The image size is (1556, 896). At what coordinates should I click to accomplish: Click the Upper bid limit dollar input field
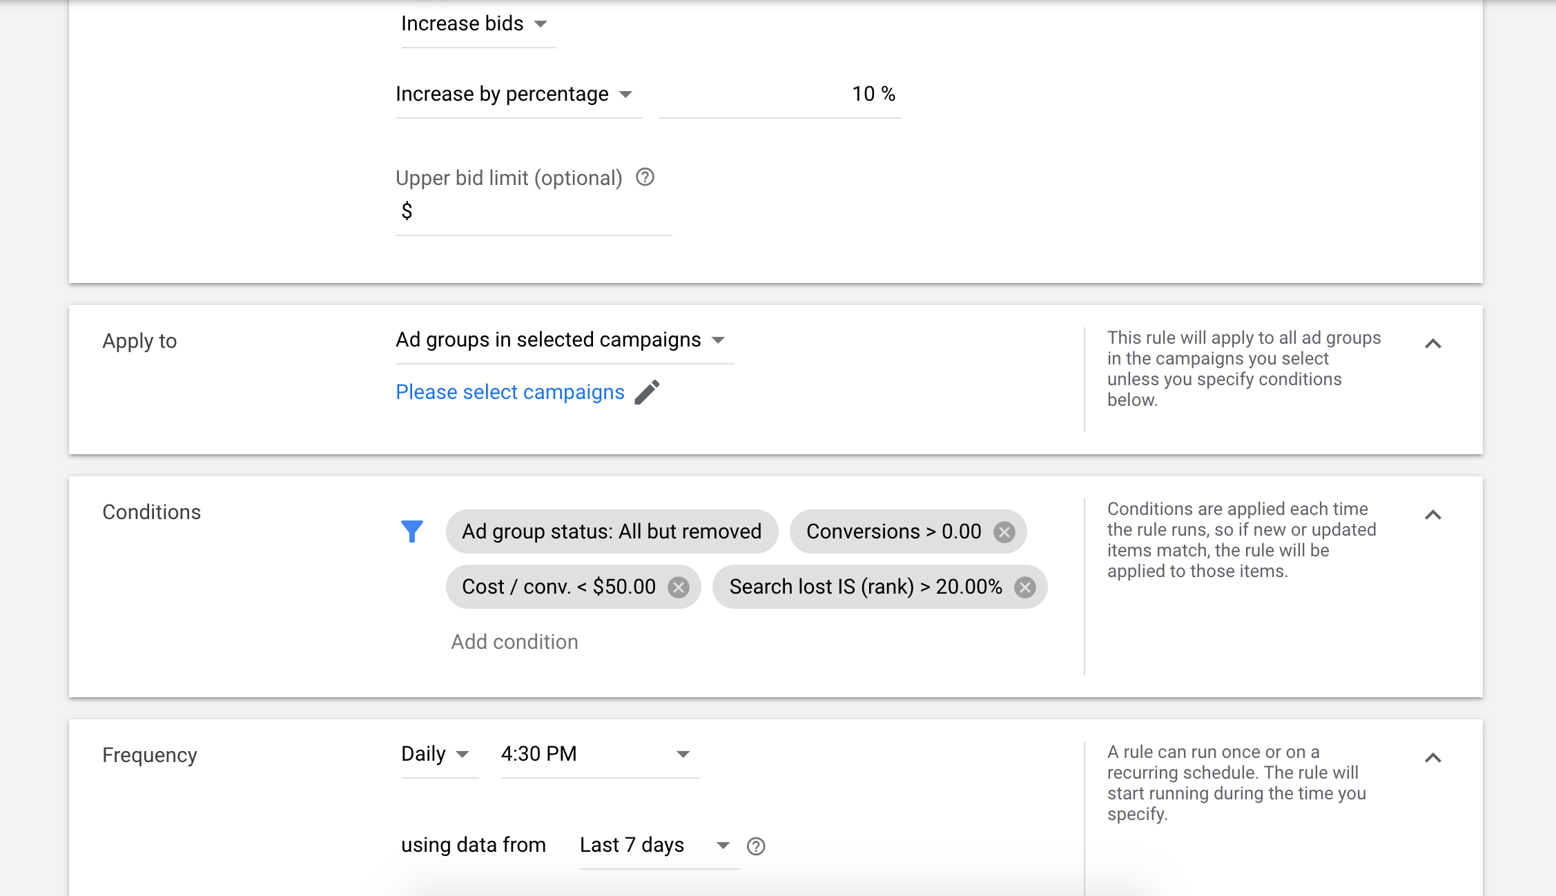click(x=538, y=211)
